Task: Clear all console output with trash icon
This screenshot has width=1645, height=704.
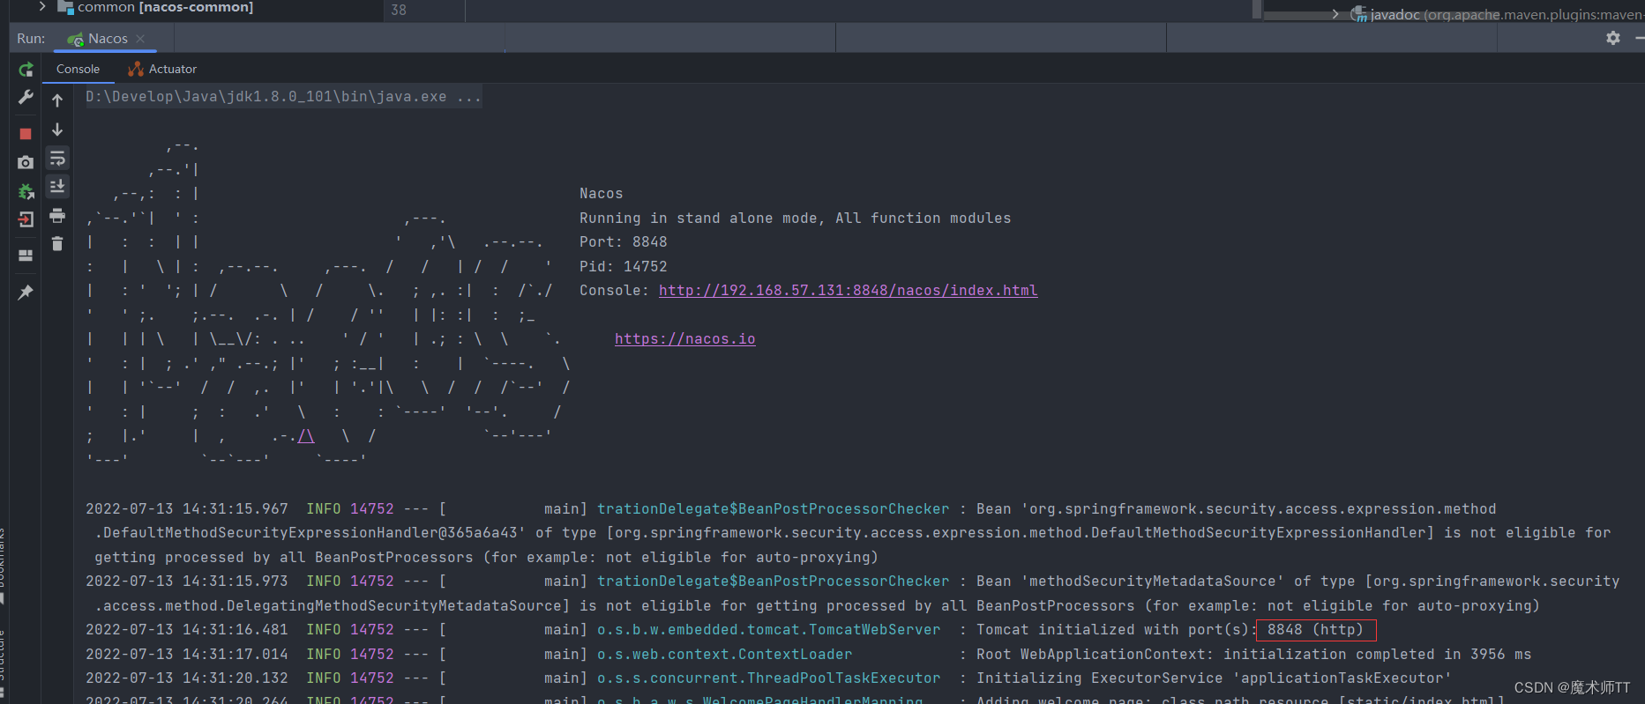Action: [x=57, y=244]
